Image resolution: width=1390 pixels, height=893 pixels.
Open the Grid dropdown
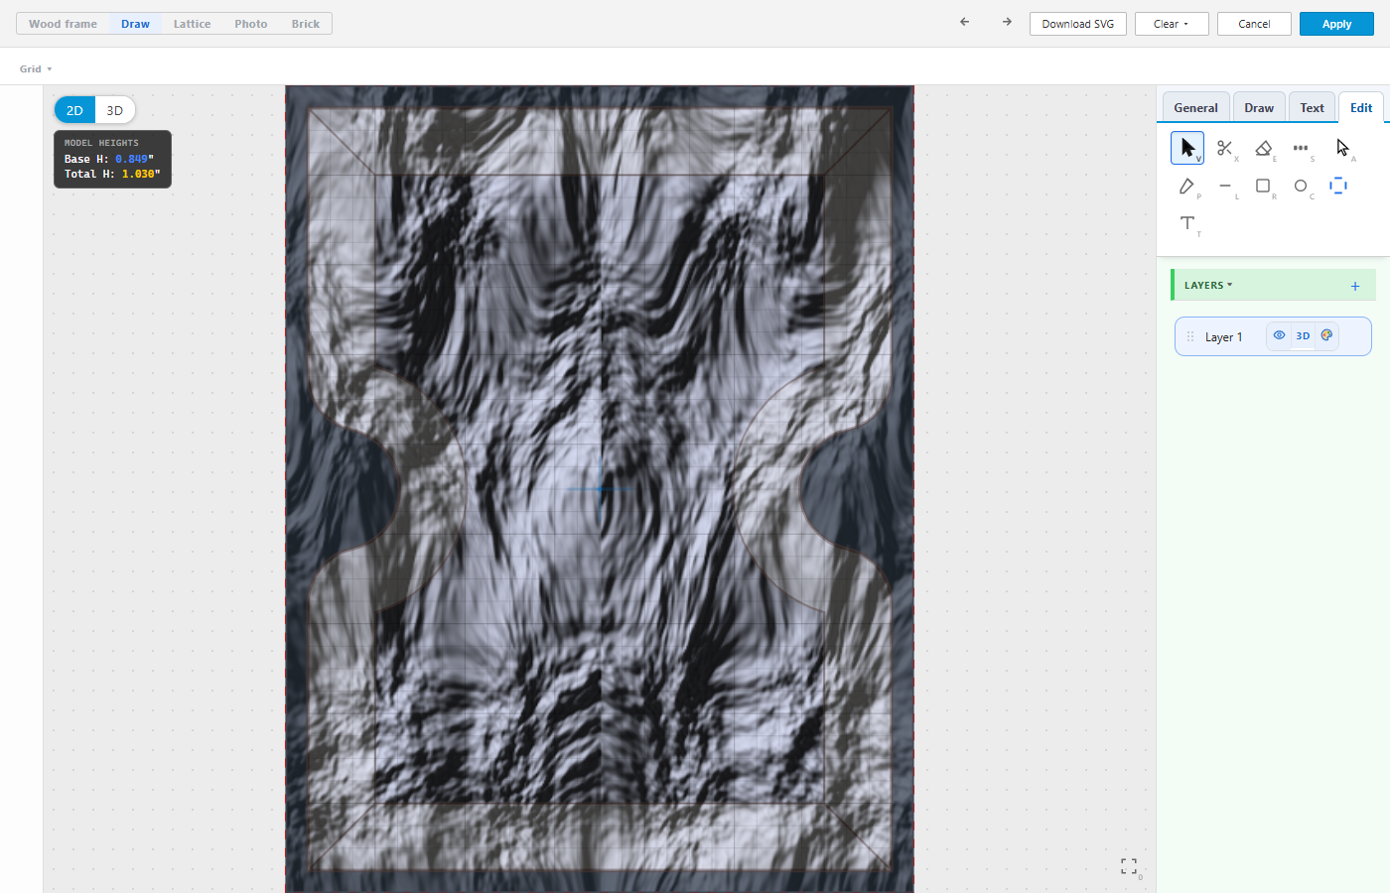click(x=36, y=68)
